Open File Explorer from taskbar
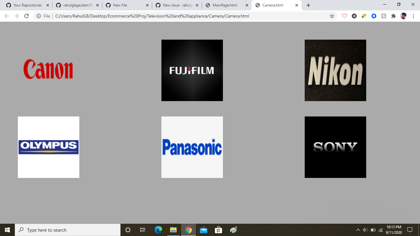Image resolution: width=420 pixels, height=236 pixels. coord(173,230)
